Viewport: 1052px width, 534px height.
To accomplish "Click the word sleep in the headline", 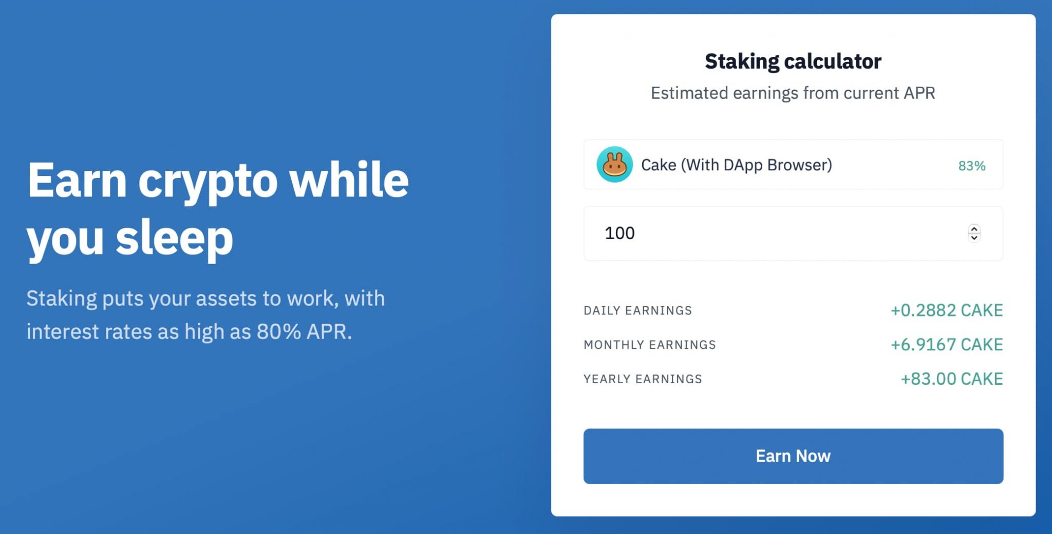I will [174, 238].
